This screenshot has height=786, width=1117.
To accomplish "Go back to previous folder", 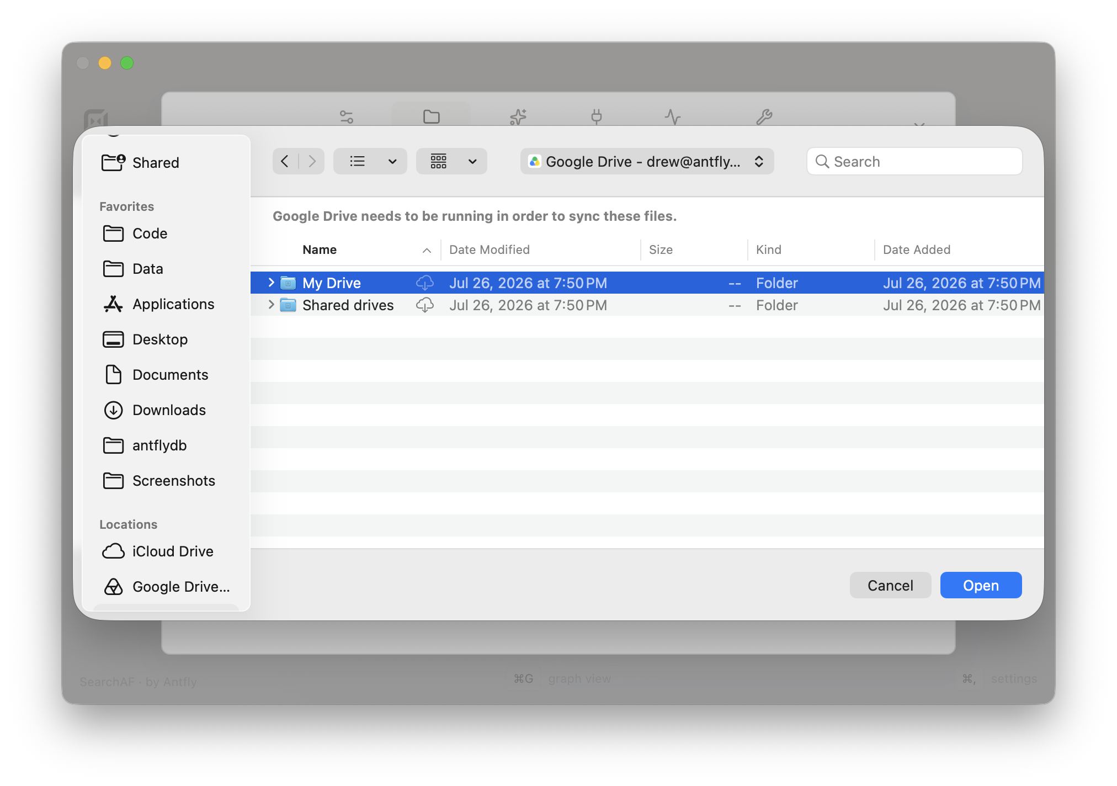I will point(285,161).
